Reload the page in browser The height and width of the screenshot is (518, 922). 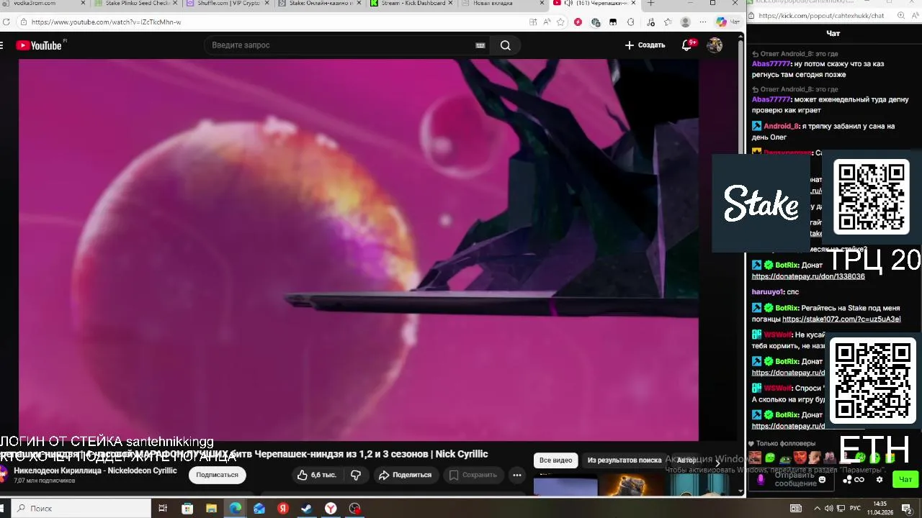(6, 22)
